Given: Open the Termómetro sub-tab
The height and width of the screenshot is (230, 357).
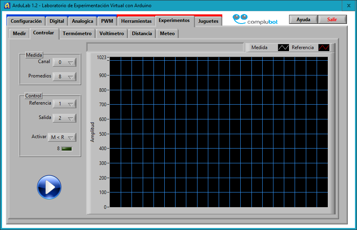Looking at the screenshot, I should pos(77,34).
